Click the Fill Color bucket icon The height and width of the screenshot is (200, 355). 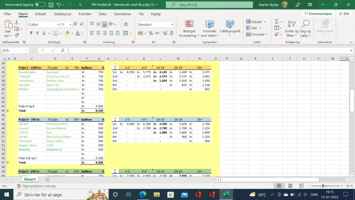[x=67, y=34]
